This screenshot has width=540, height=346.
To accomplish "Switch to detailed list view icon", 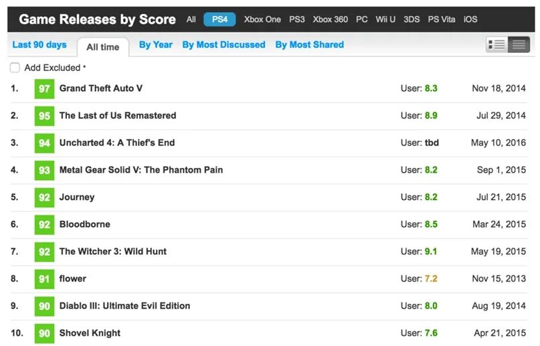I will tap(497, 45).
